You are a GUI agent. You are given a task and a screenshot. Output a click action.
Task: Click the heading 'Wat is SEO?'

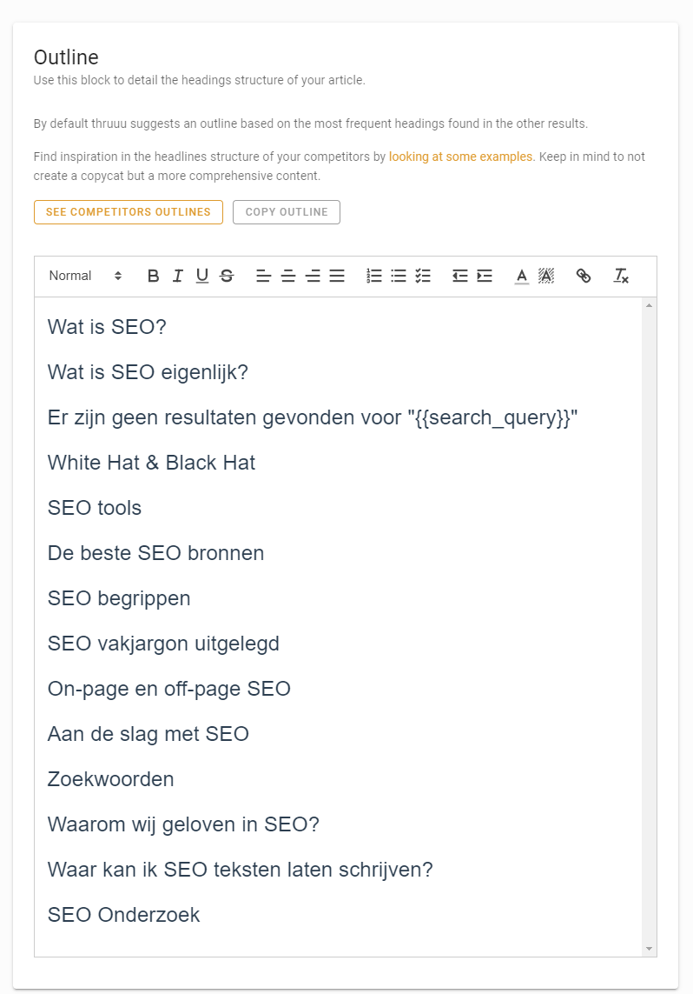[107, 327]
